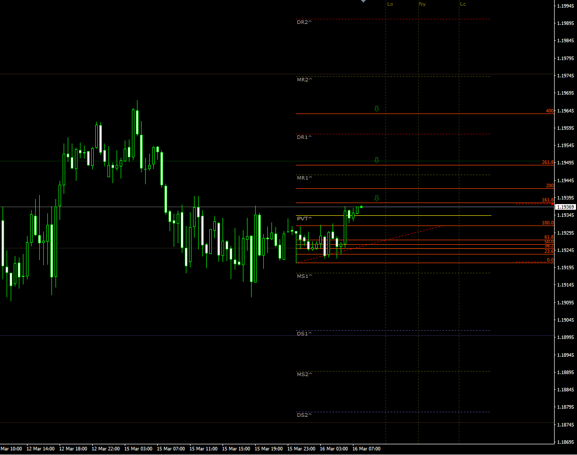Click the green dot marker at current price

coord(361,207)
